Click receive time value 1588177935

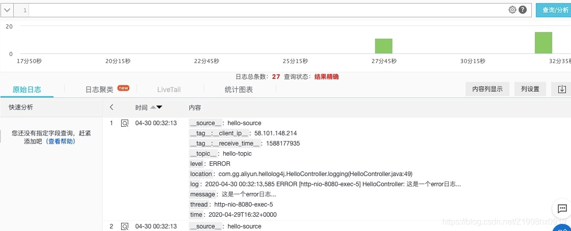pyautogui.click(x=283, y=143)
